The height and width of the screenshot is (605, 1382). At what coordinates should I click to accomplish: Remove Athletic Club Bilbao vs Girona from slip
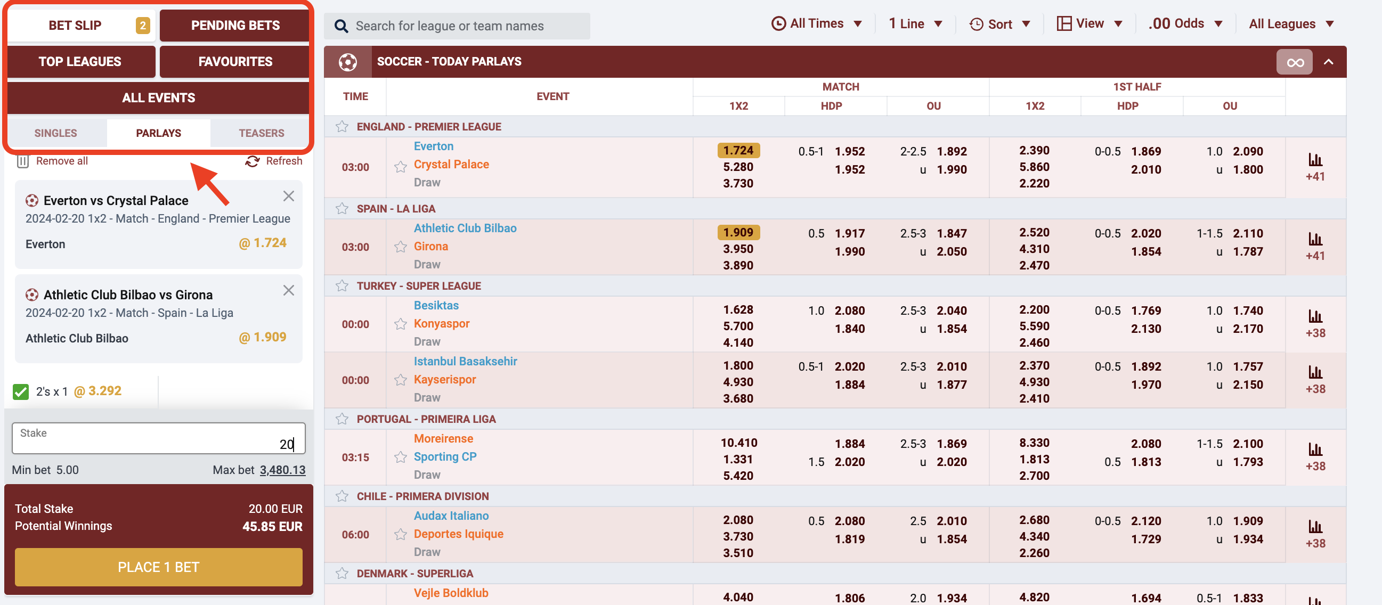coord(289,291)
